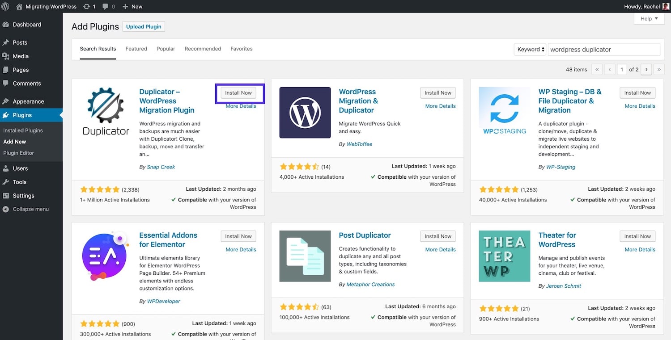The image size is (671, 340).
Task: Go to next page of results
Action: point(646,70)
